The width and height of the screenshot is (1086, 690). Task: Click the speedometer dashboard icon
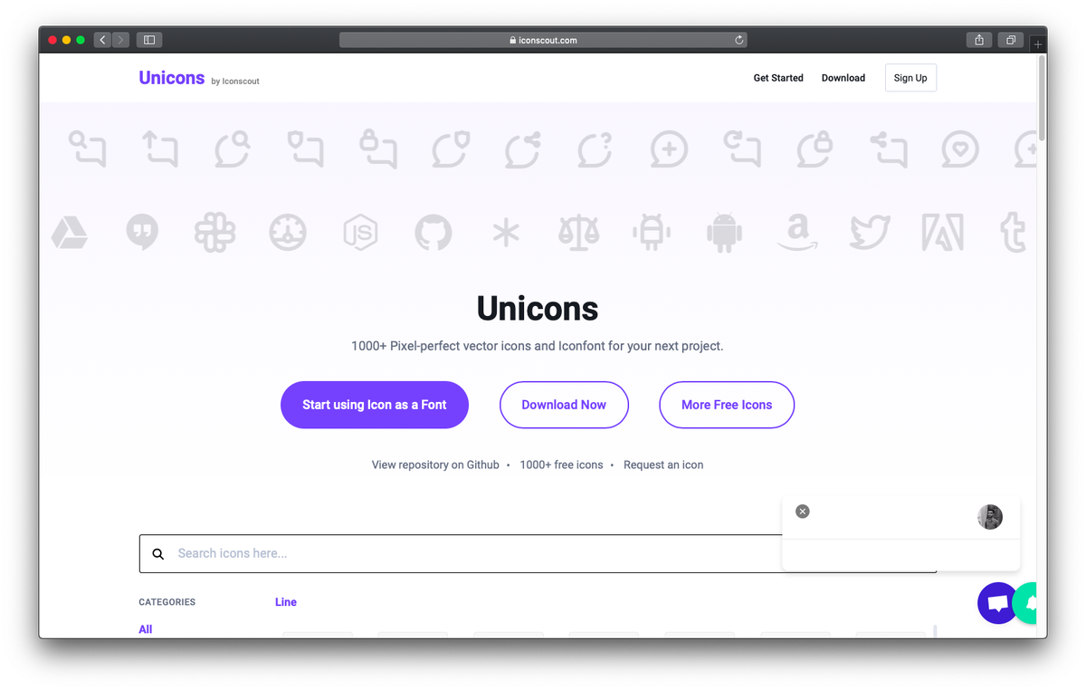click(x=288, y=233)
